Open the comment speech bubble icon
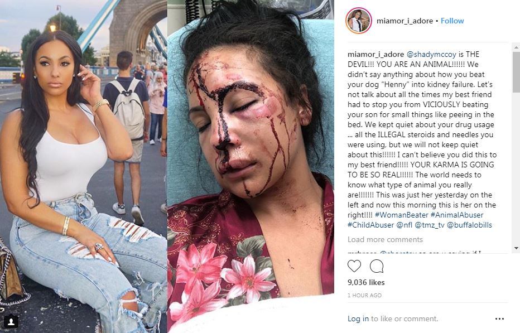The height and width of the screenshot is (333, 520). [377, 266]
